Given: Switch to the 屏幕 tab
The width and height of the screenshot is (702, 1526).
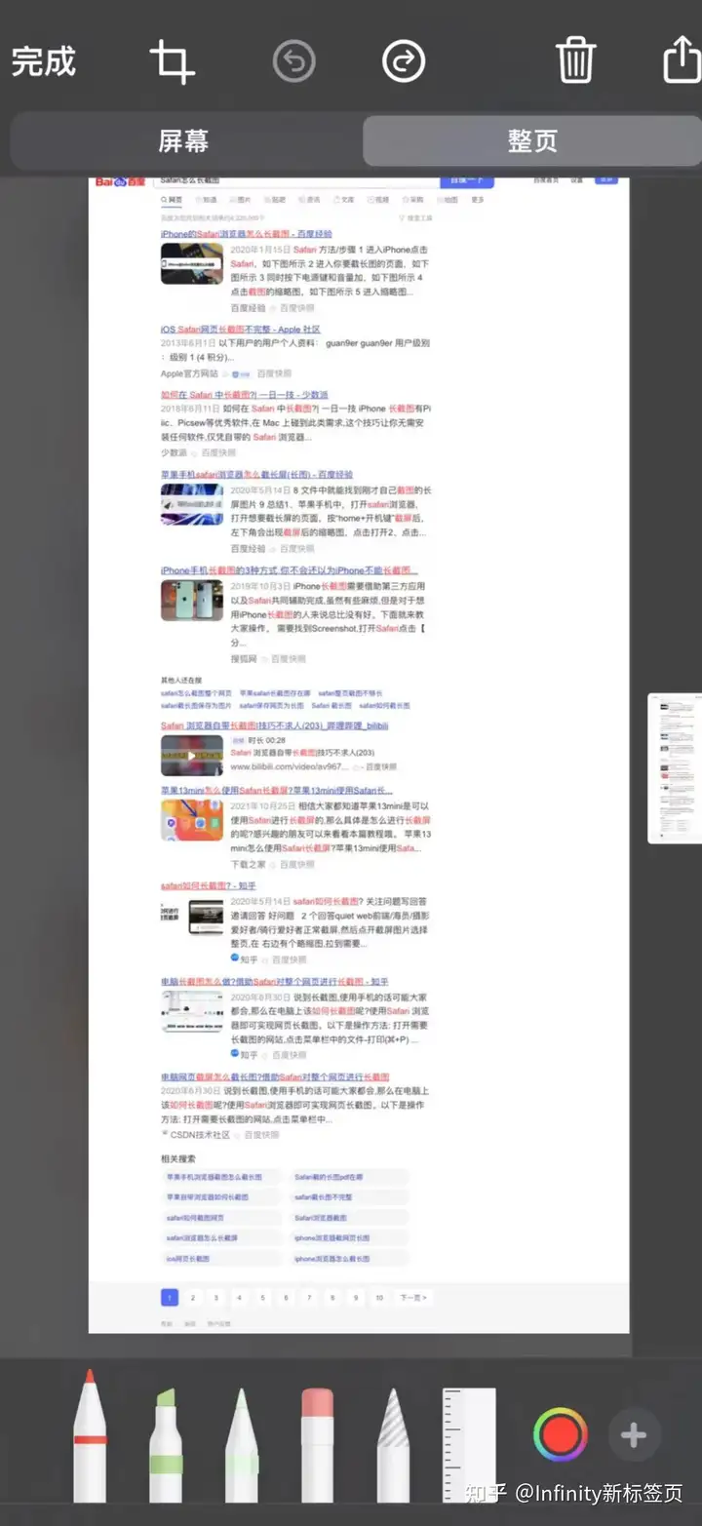Looking at the screenshot, I should pyautogui.click(x=183, y=140).
